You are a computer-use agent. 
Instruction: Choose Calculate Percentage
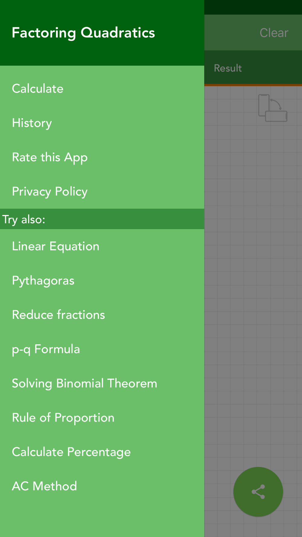[102, 452]
